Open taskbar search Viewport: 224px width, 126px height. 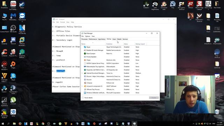click(x=8, y=124)
